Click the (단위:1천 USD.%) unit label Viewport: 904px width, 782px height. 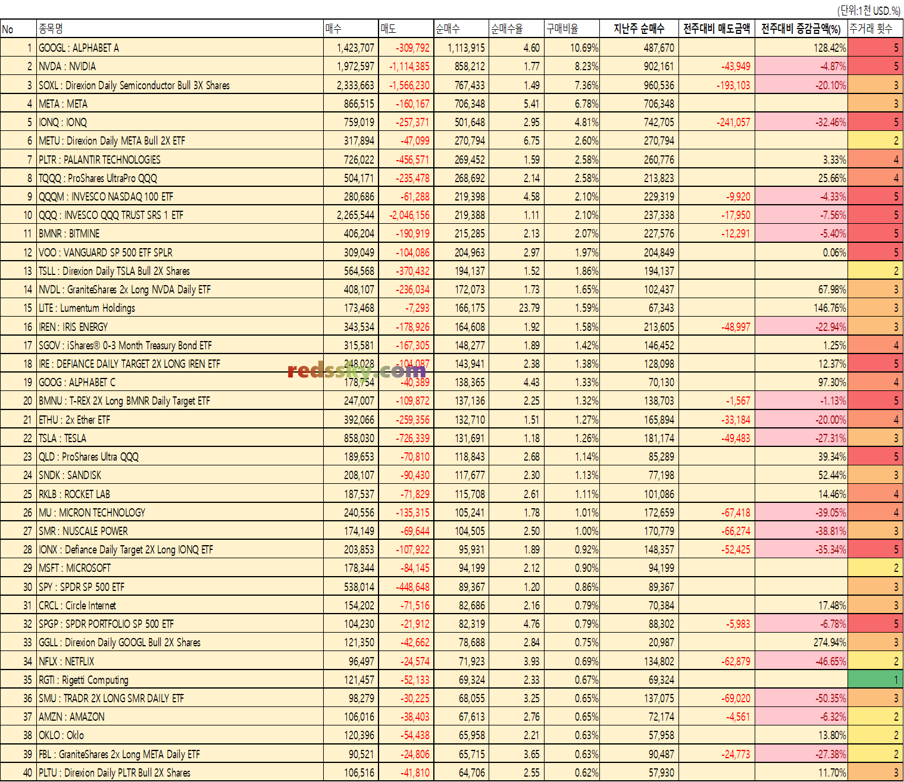[x=869, y=10]
